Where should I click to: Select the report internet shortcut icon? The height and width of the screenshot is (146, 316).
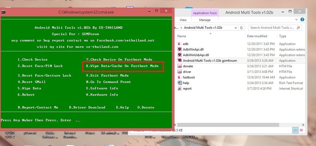(x=180, y=89)
